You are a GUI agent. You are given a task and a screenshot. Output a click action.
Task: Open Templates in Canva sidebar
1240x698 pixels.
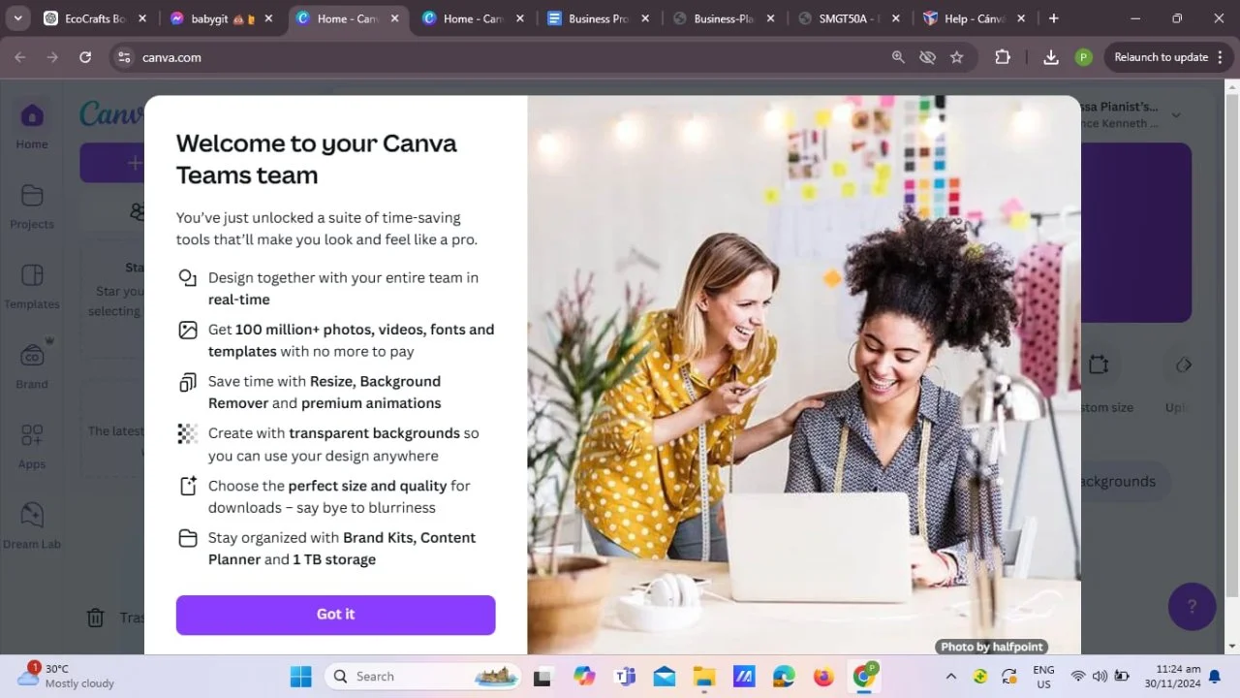pos(32,286)
